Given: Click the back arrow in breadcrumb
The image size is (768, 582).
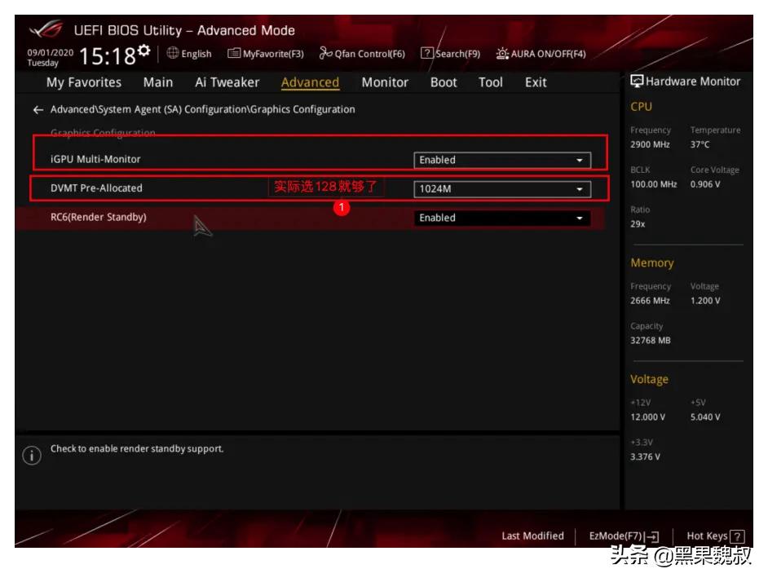Looking at the screenshot, I should pyautogui.click(x=38, y=110).
